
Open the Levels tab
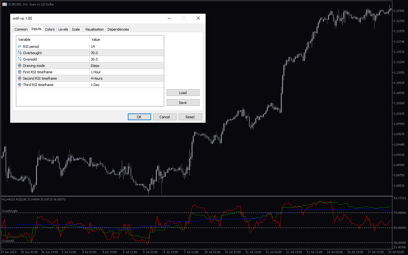(63, 29)
